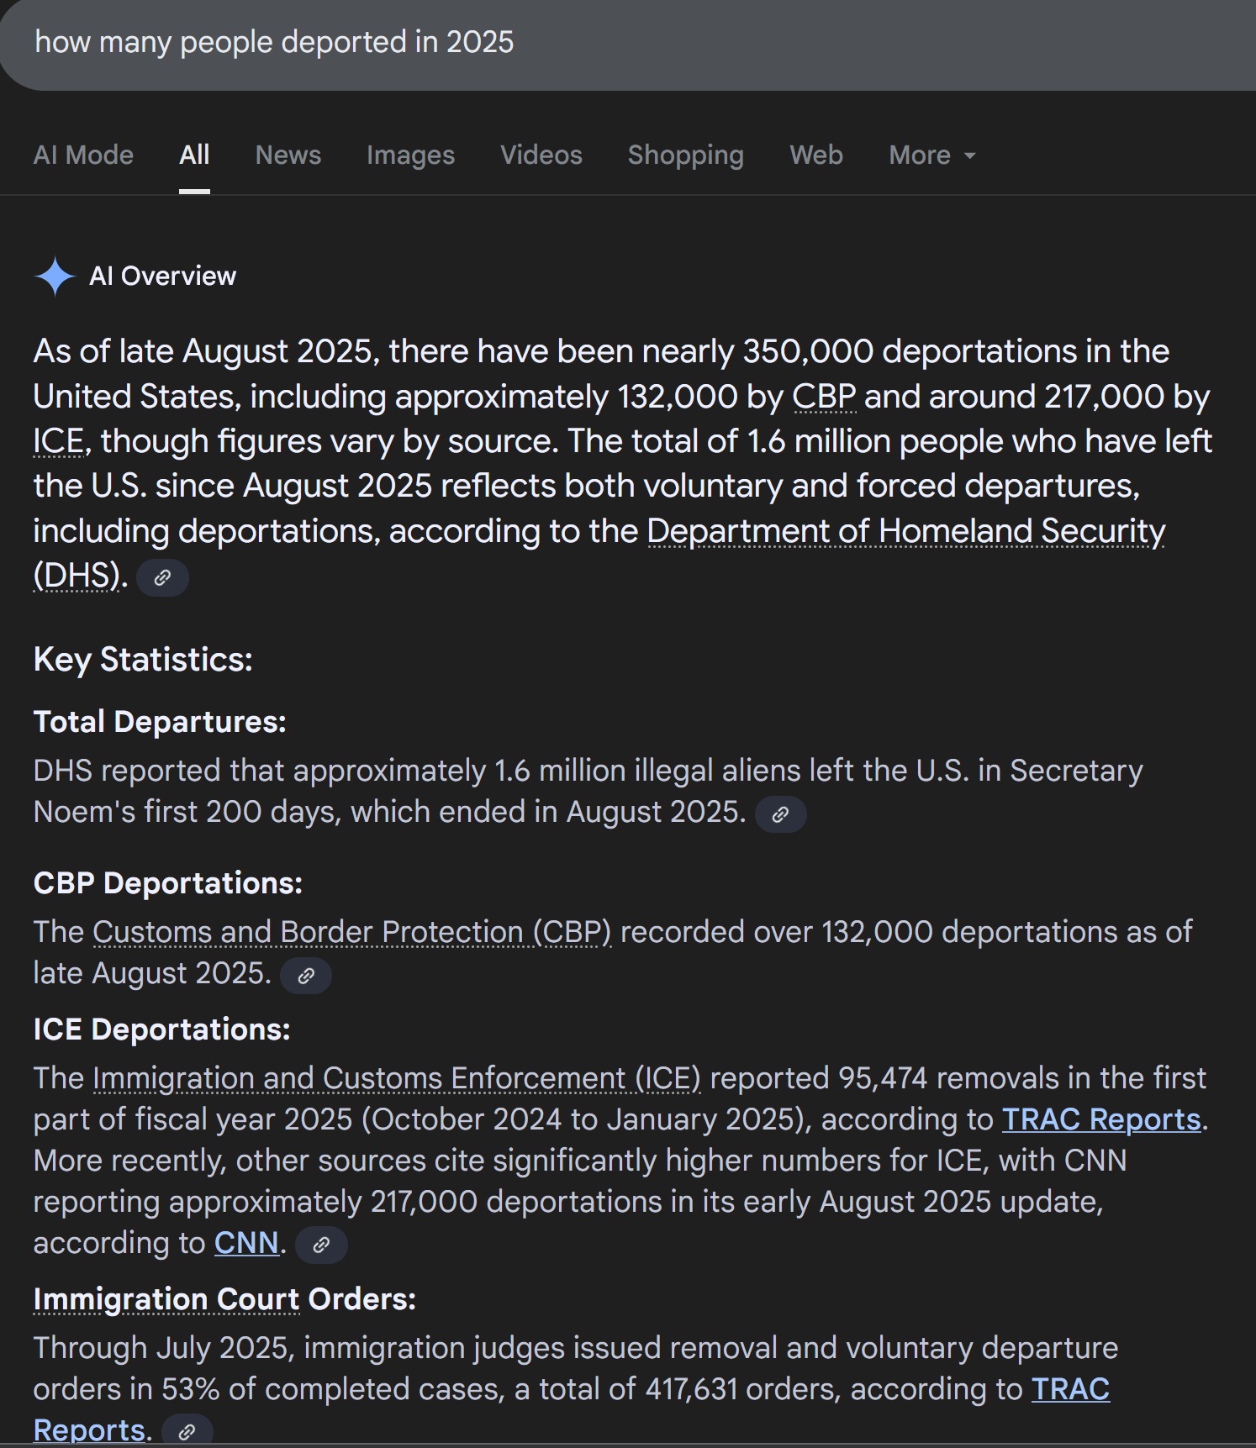The image size is (1256, 1448).
Task: Open source link icon after CNN mention
Action: (x=321, y=1245)
